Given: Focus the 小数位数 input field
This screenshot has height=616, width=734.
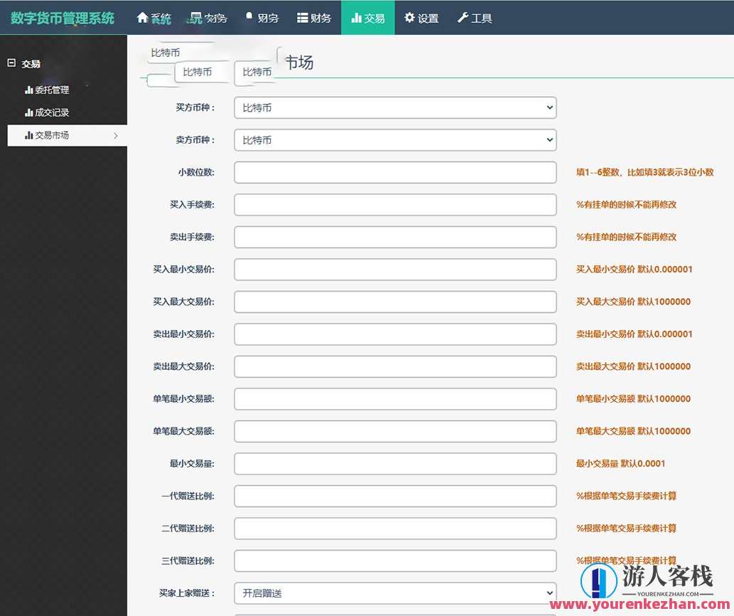Looking at the screenshot, I should (x=395, y=171).
